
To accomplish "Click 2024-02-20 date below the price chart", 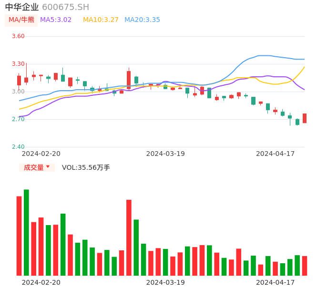I will (x=41, y=154).
